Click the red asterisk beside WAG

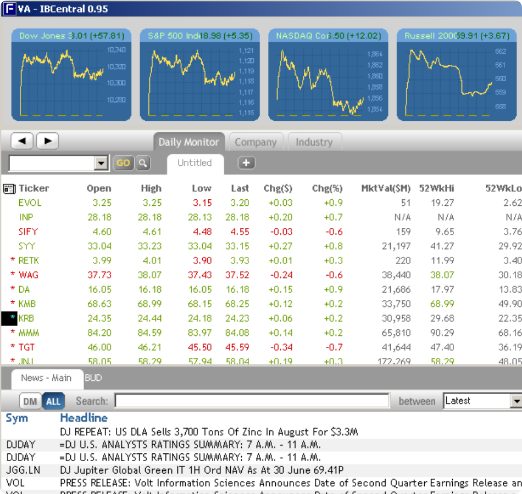tap(13, 274)
